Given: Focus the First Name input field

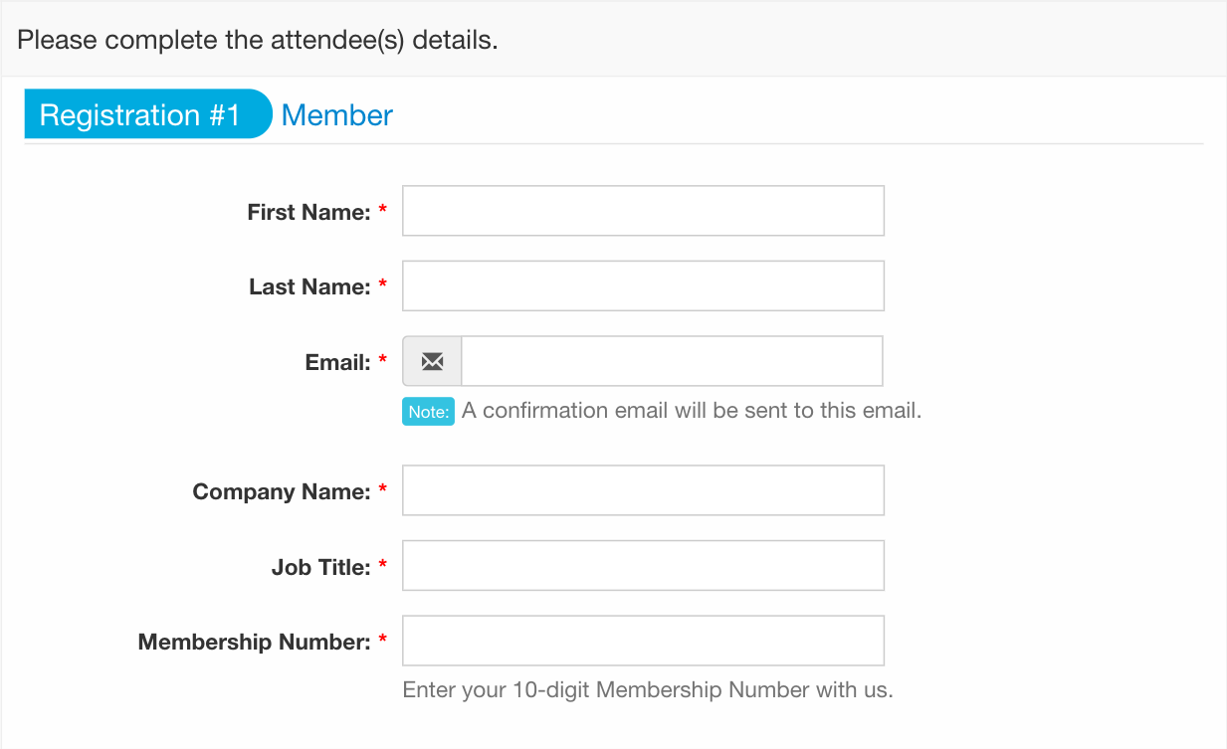Looking at the screenshot, I should [643, 211].
